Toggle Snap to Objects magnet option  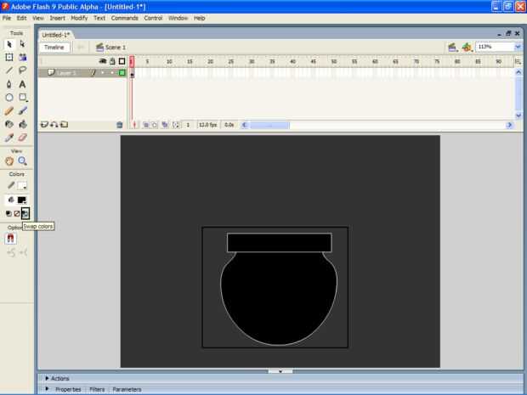coord(10,239)
